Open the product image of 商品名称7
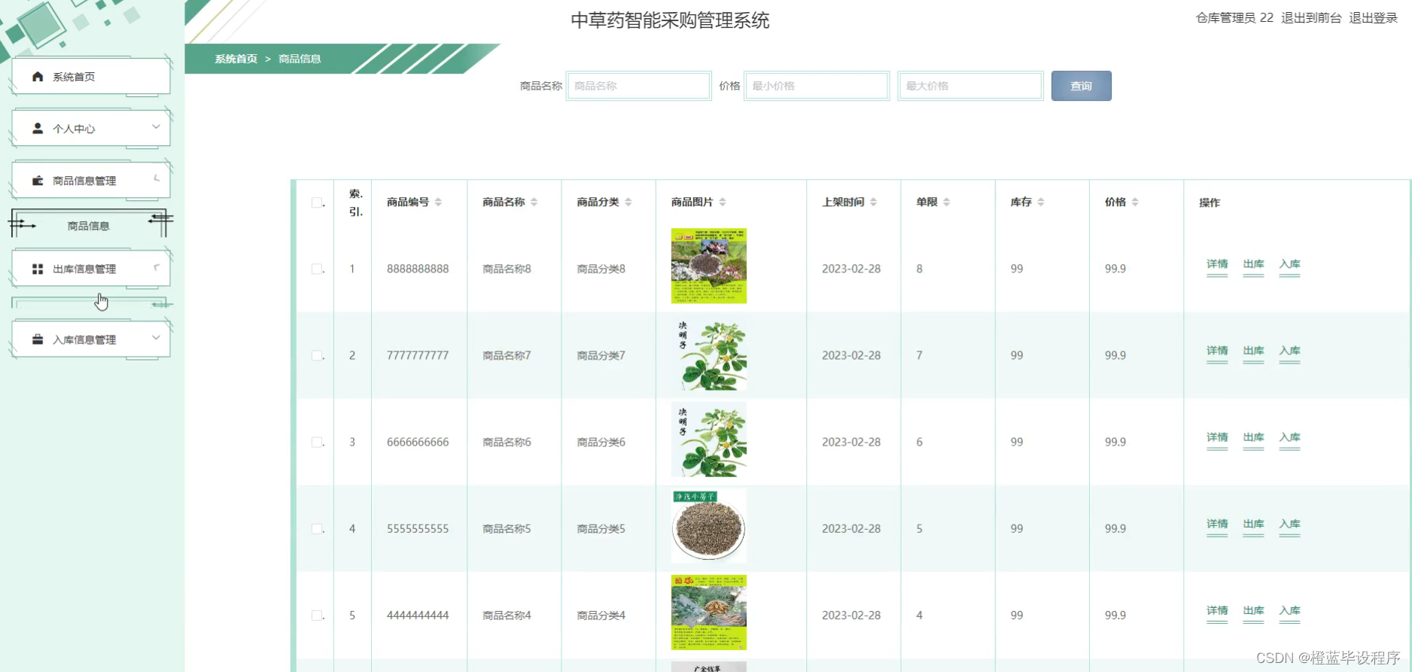The image size is (1412, 672). [x=708, y=353]
